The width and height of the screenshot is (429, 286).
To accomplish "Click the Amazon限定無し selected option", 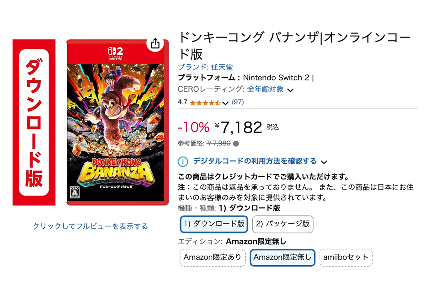I will click(x=282, y=257).
